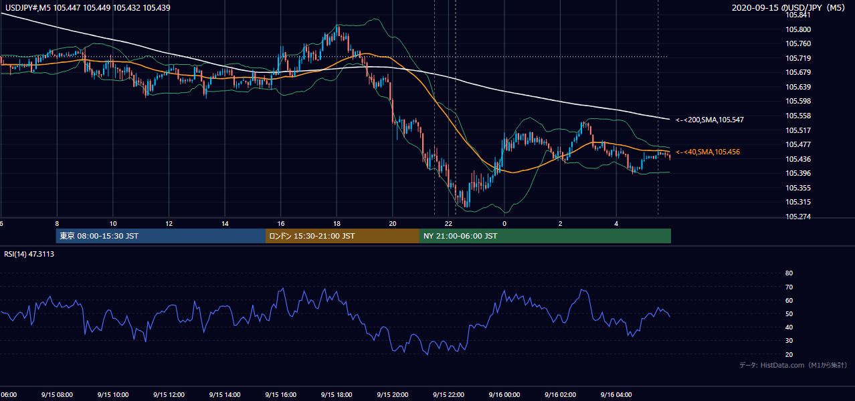Click the 9/15 10:00 time axis label
Image resolution: width=855 pixels, height=401 pixels.
pos(112,394)
